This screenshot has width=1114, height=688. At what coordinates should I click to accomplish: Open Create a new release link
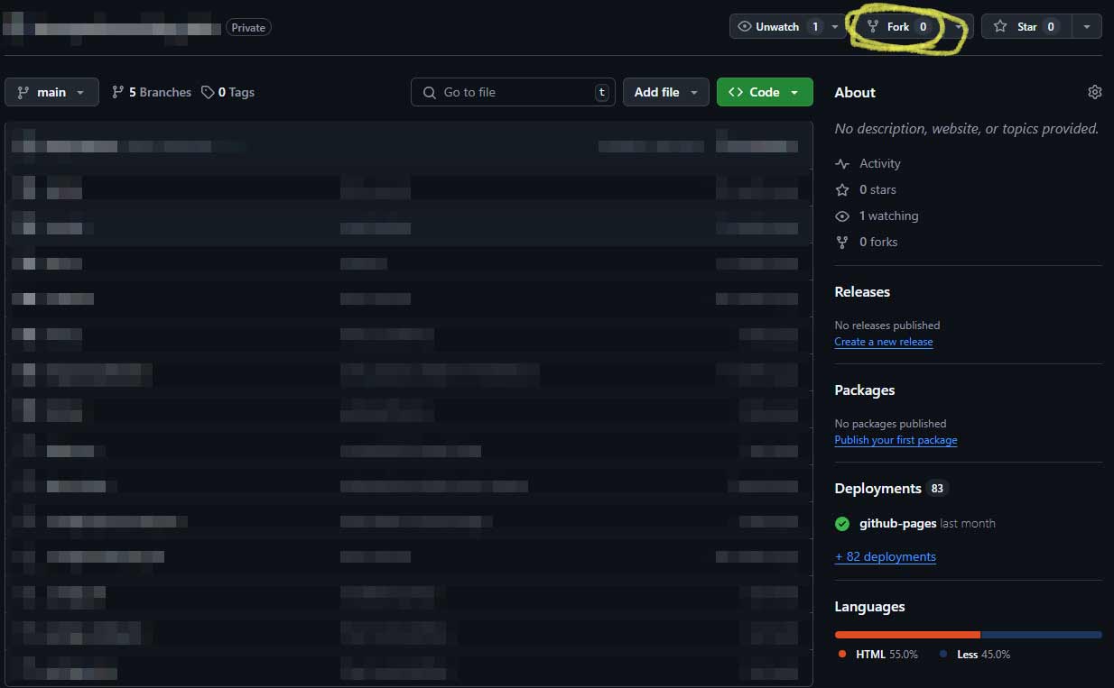click(883, 342)
